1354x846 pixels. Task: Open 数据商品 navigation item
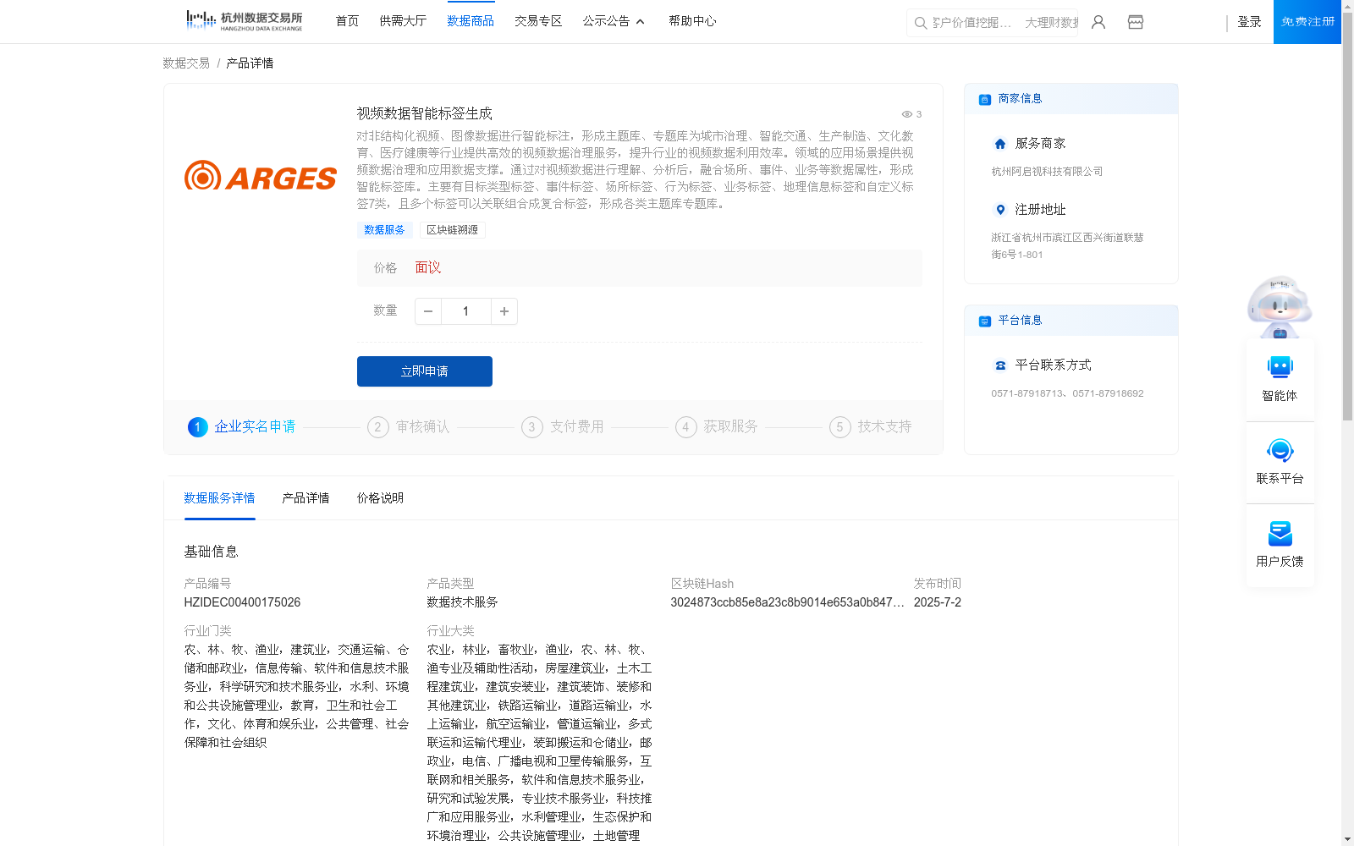pos(471,21)
